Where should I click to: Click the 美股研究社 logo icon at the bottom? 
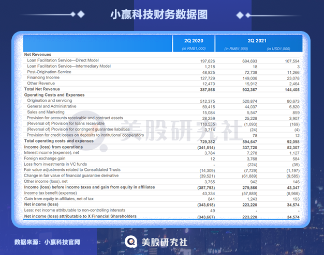tap(131, 242)
